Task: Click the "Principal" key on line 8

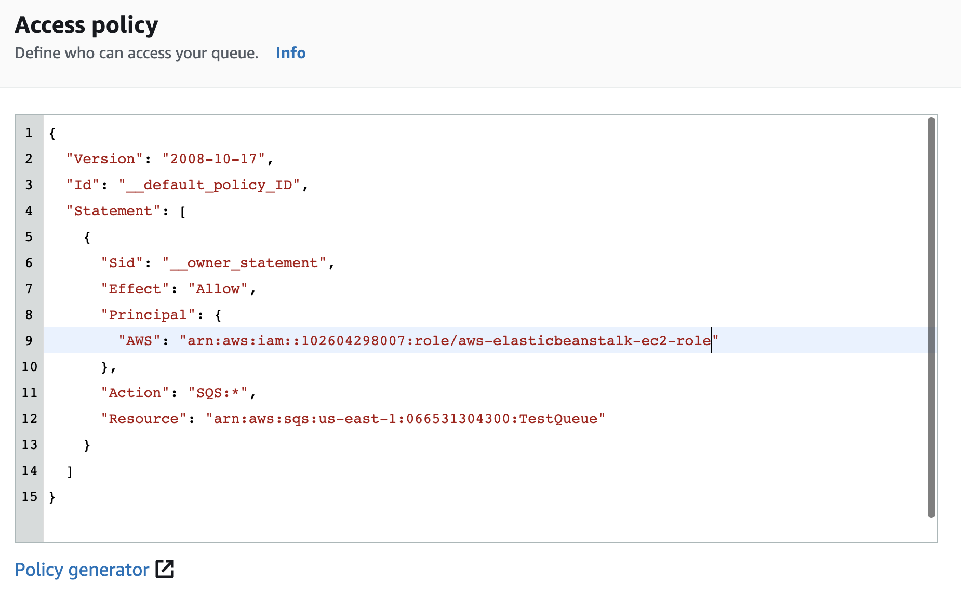Action: coord(148,315)
